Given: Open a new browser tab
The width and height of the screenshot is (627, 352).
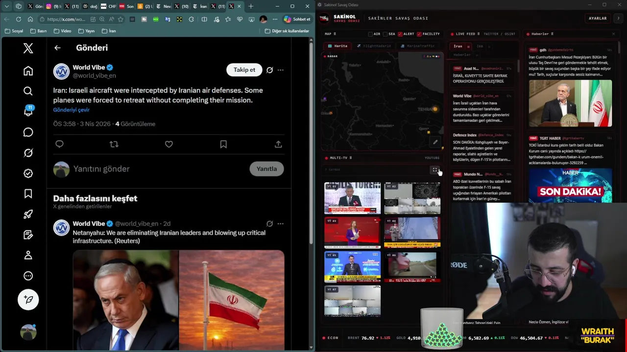Looking at the screenshot, I should pyautogui.click(x=251, y=6).
